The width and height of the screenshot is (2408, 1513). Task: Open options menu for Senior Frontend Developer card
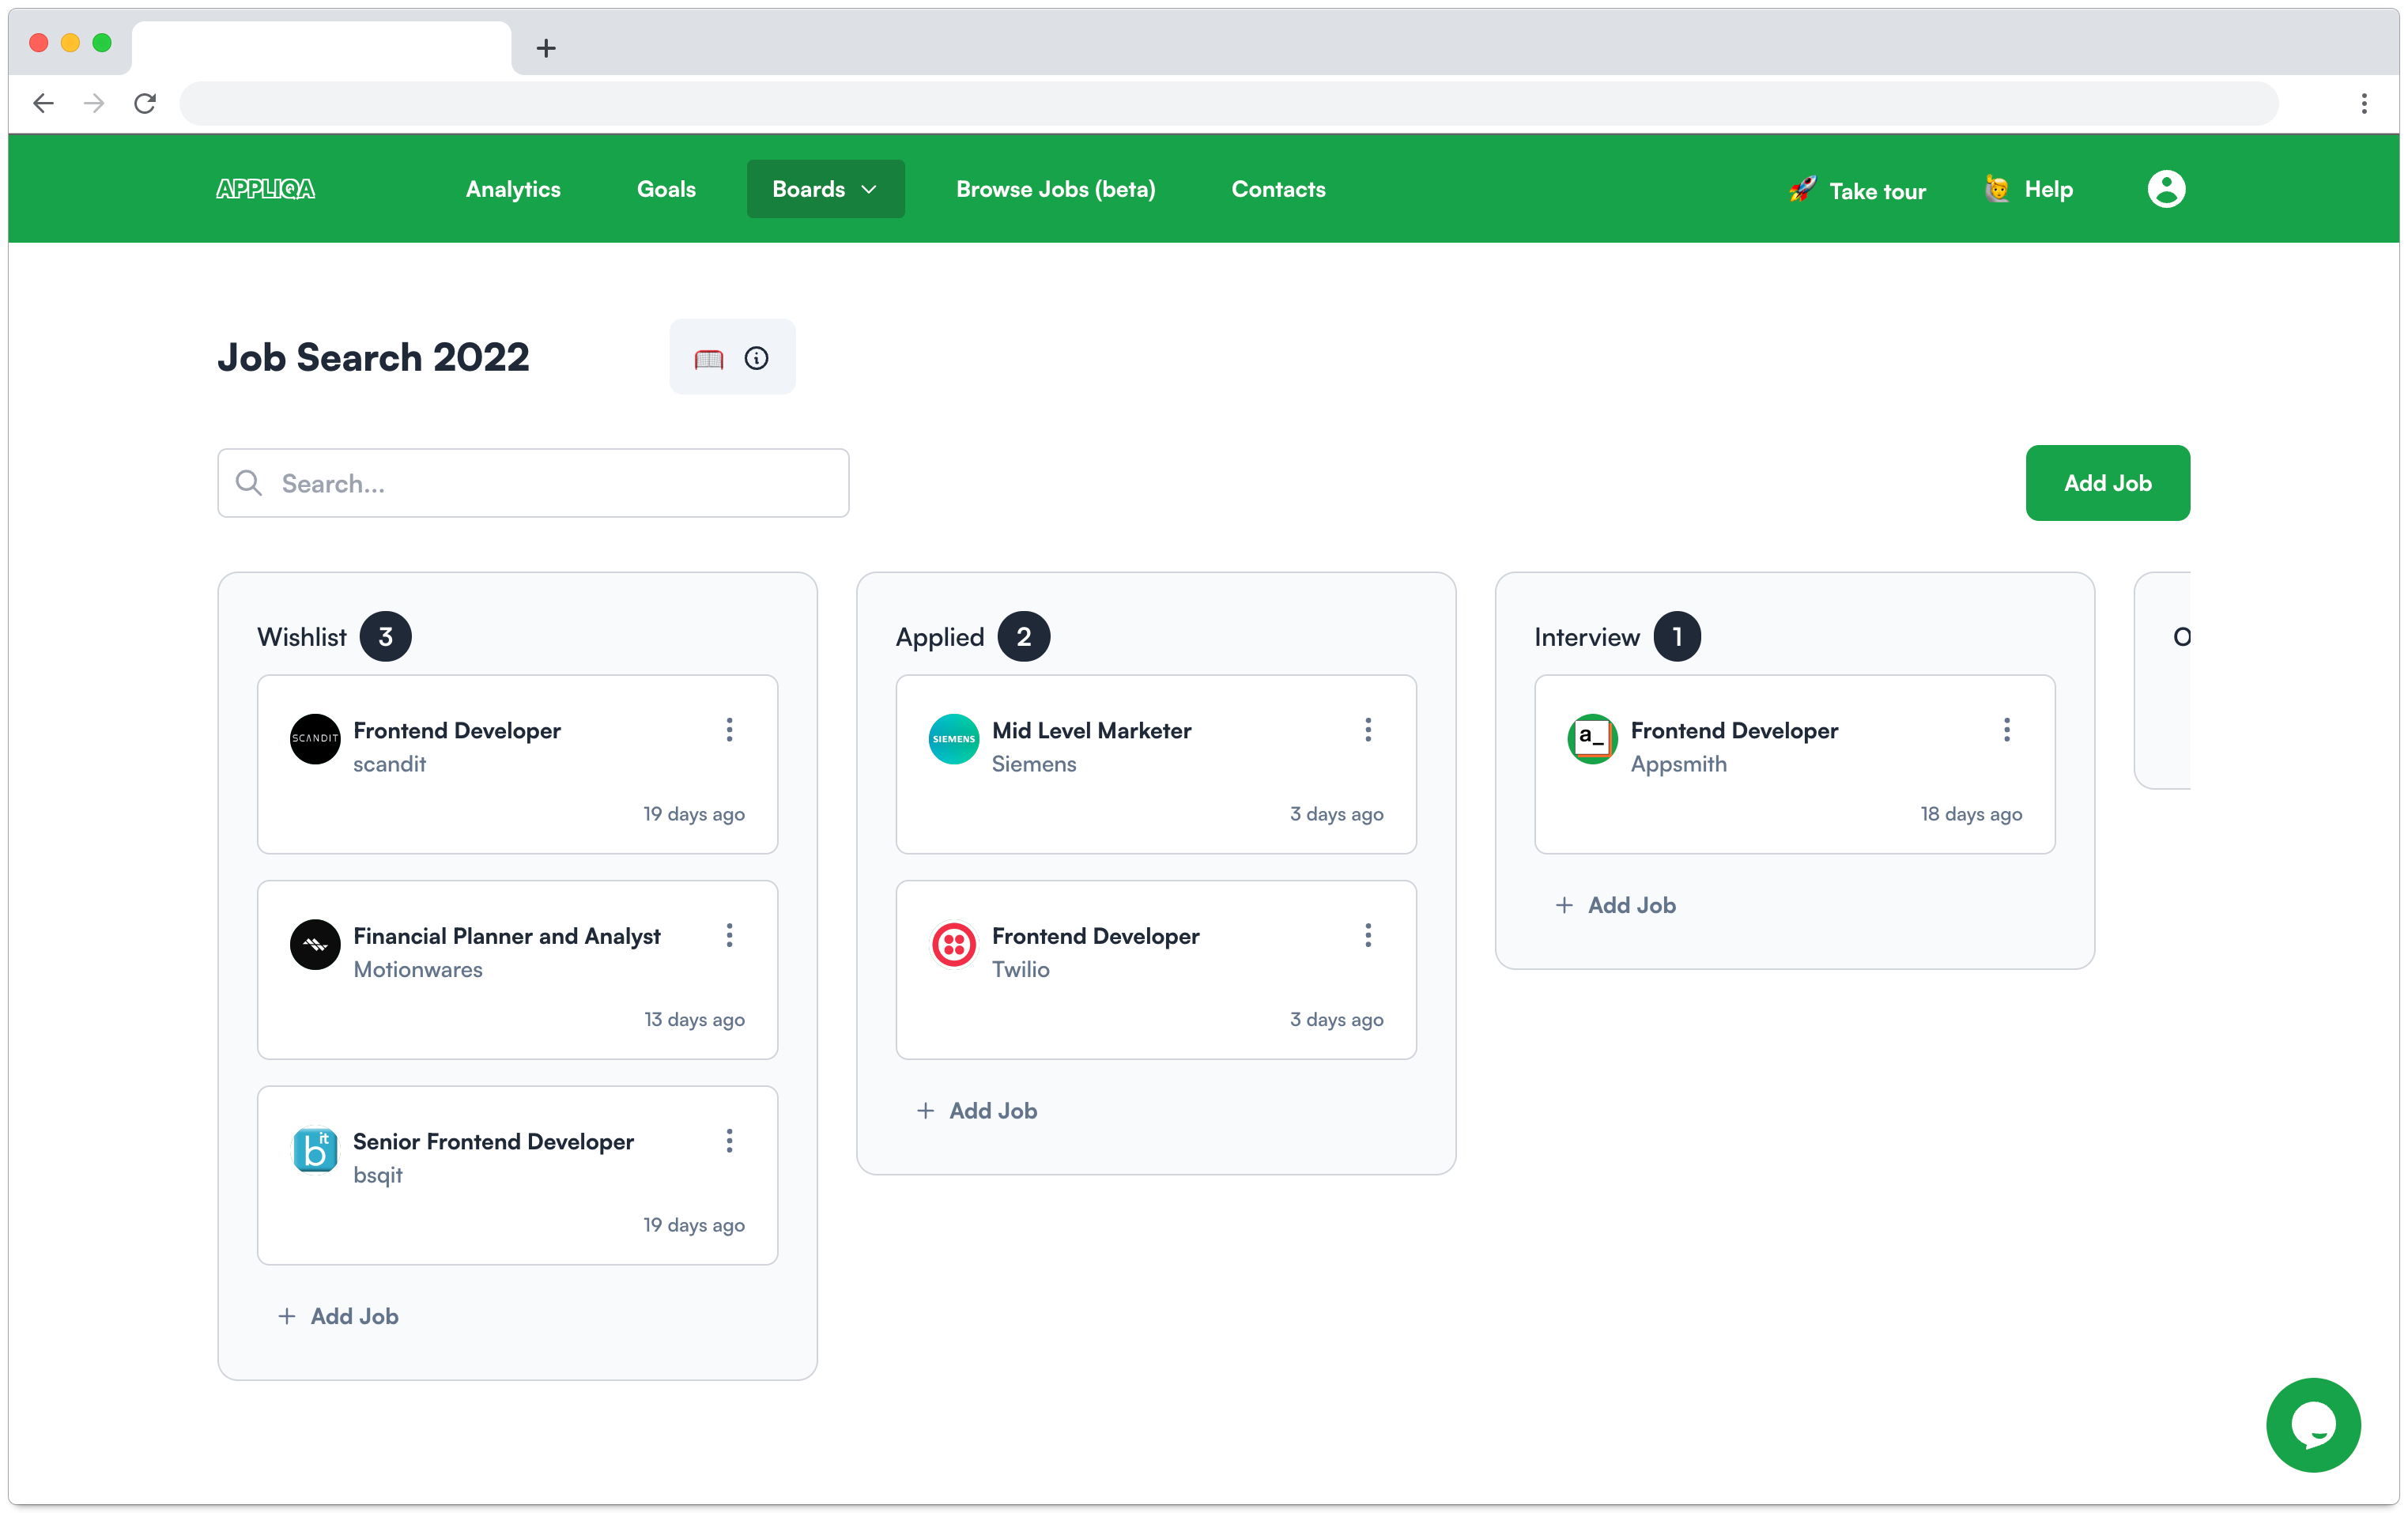point(729,1140)
